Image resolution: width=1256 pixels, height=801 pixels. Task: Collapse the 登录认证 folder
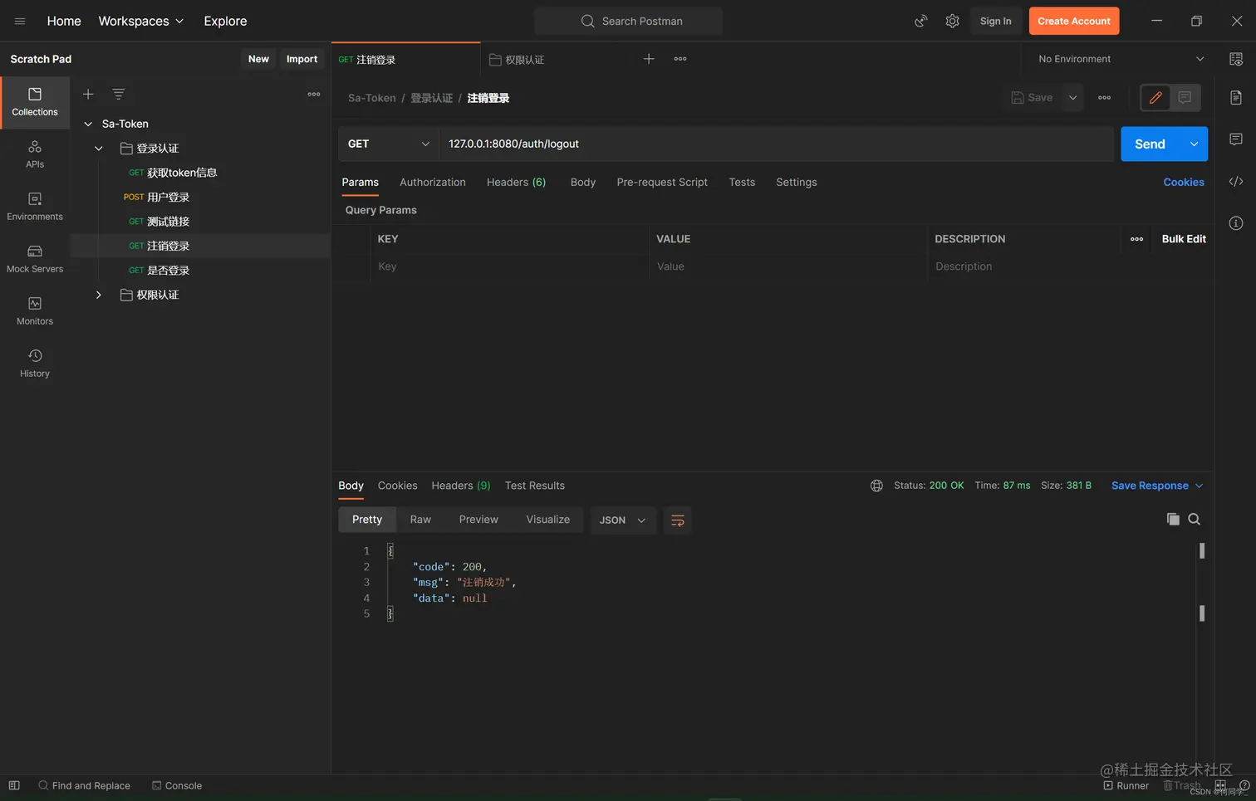[x=99, y=149]
